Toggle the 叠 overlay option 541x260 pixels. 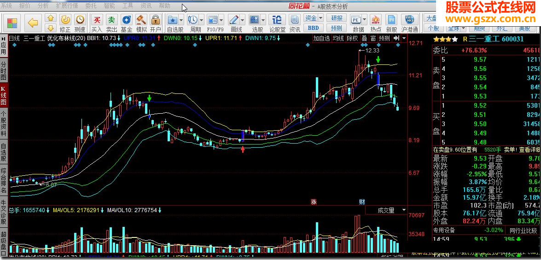(364, 38)
